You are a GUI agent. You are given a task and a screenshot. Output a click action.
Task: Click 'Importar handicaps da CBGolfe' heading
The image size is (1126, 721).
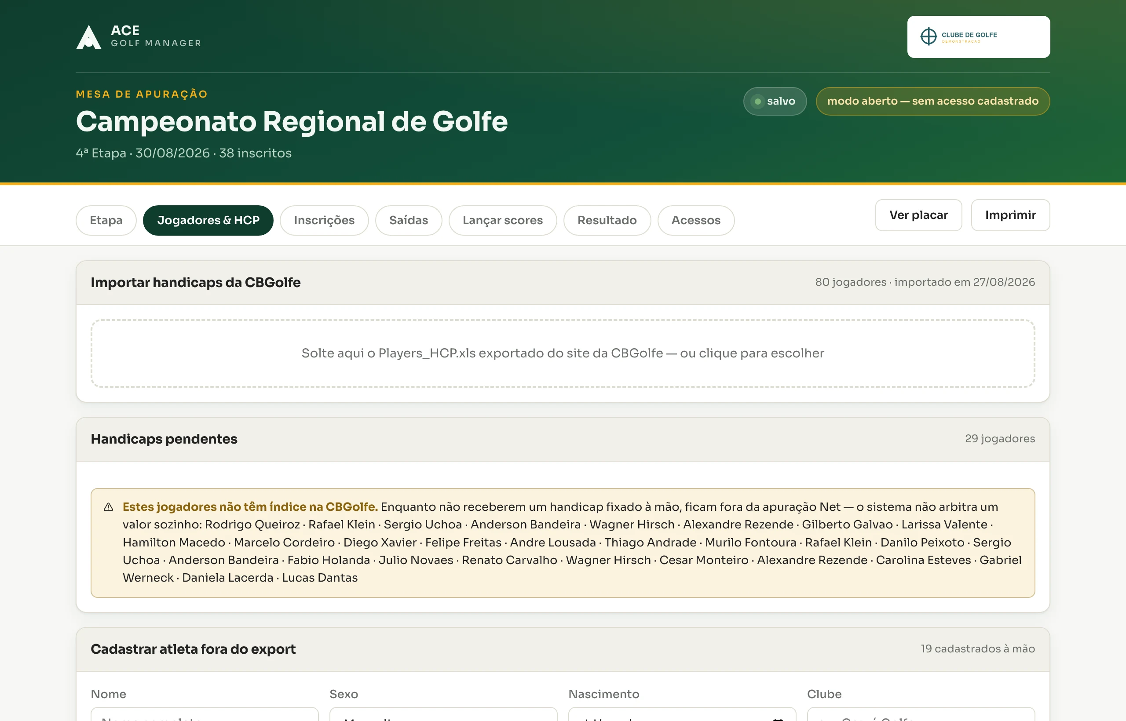point(195,283)
